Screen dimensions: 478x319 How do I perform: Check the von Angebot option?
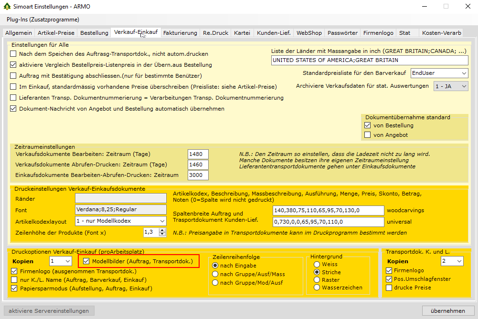(x=367, y=135)
